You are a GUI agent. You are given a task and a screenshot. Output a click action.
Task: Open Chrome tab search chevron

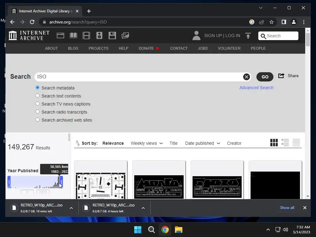(x=260, y=8)
